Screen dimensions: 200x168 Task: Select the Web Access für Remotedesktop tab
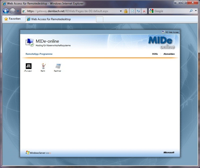coord(61,19)
